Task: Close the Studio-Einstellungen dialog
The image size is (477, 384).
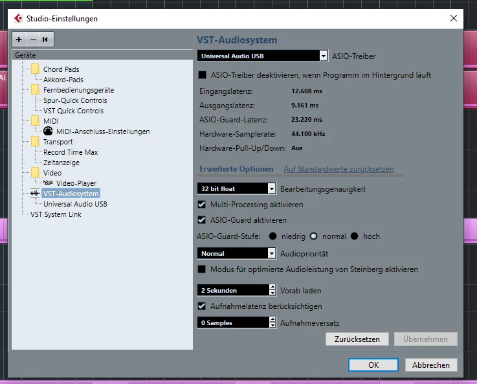Action: click(x=454, y=18)
